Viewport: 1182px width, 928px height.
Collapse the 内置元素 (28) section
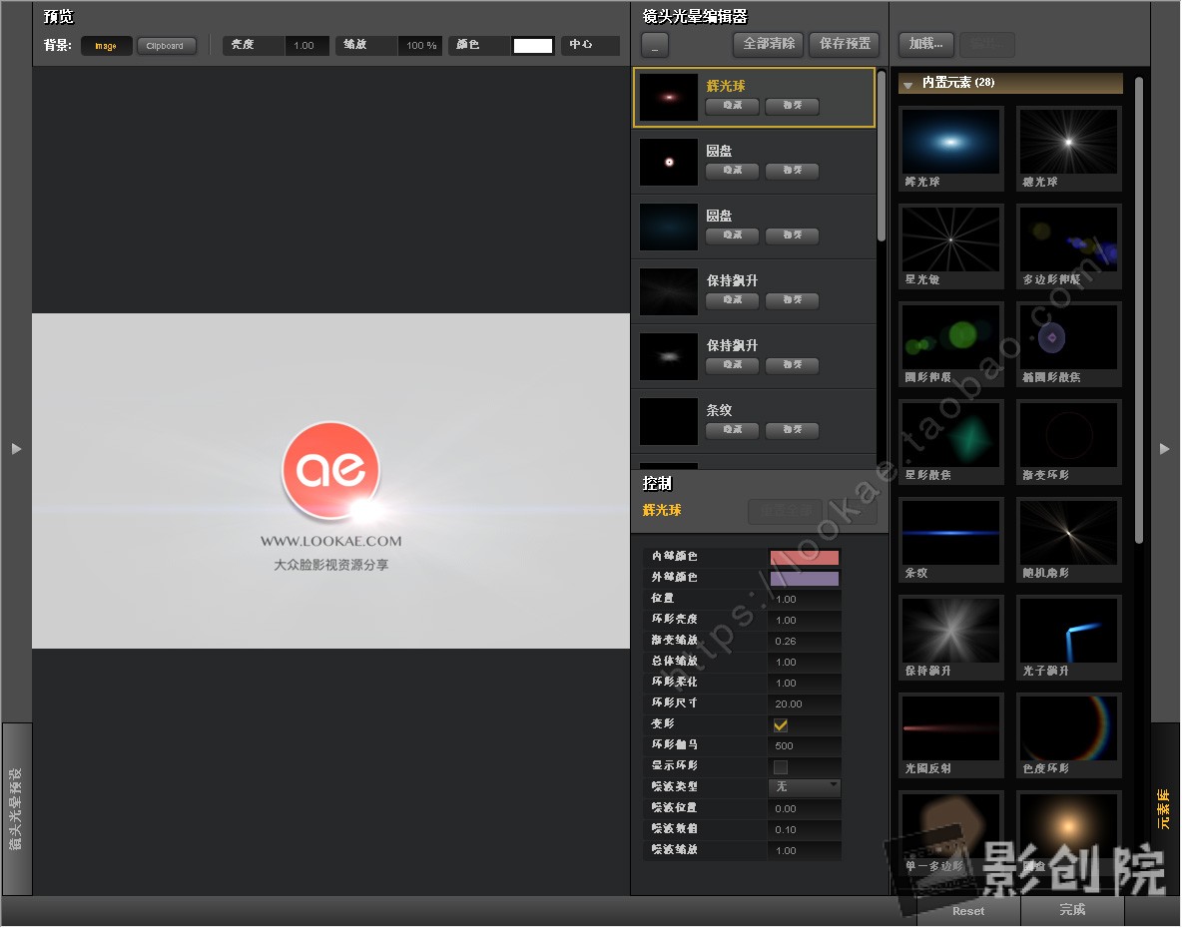908,85
